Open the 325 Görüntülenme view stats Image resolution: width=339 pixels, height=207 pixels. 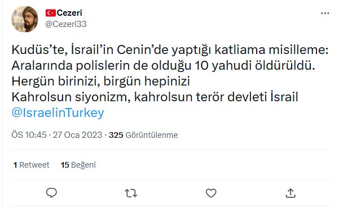(143, 135)
